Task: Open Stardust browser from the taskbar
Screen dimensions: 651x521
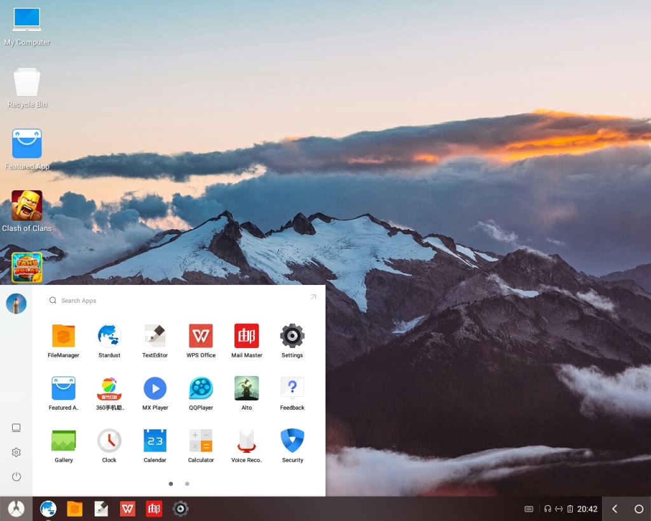Action: 48,508
